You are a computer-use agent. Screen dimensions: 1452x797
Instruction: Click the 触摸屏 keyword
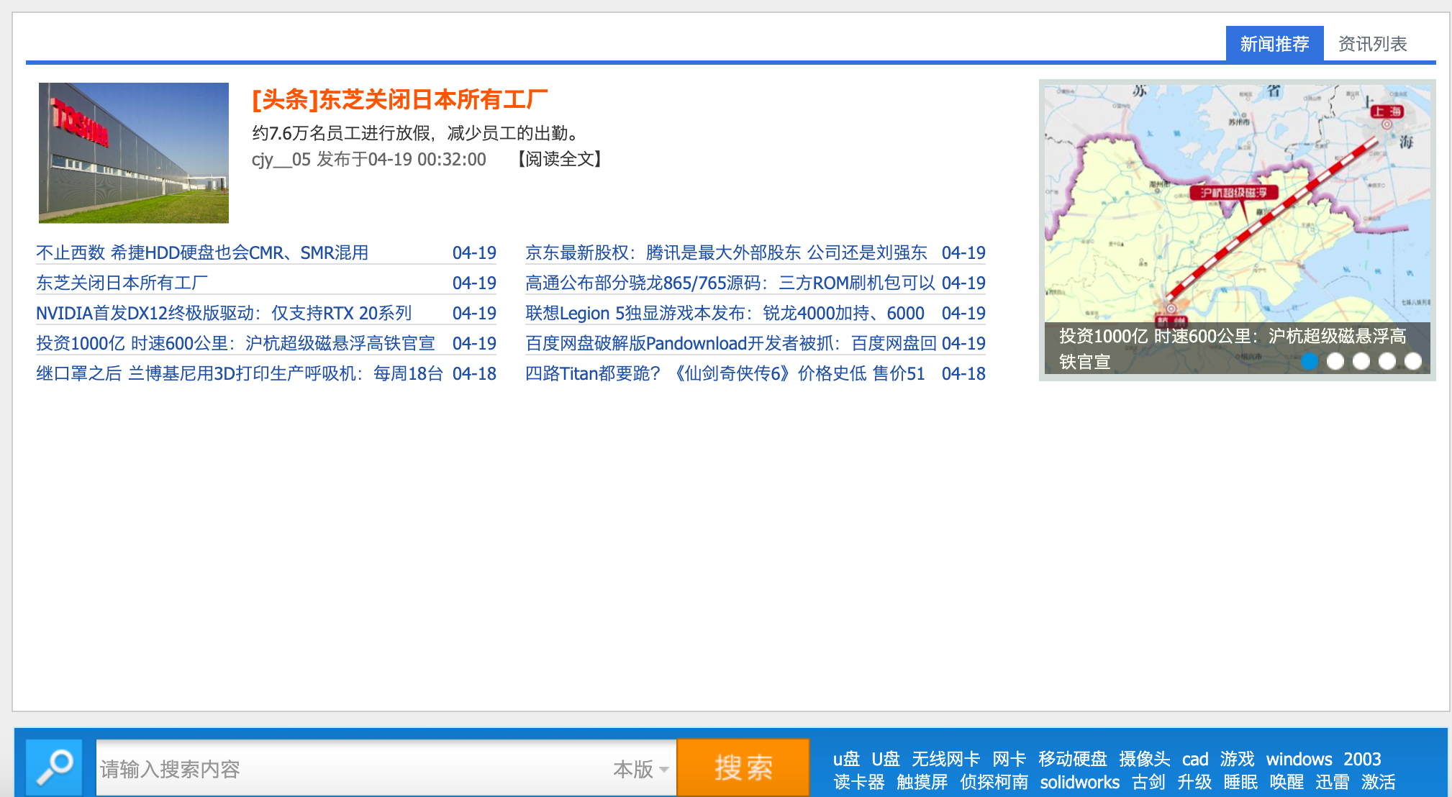(922, 782)
